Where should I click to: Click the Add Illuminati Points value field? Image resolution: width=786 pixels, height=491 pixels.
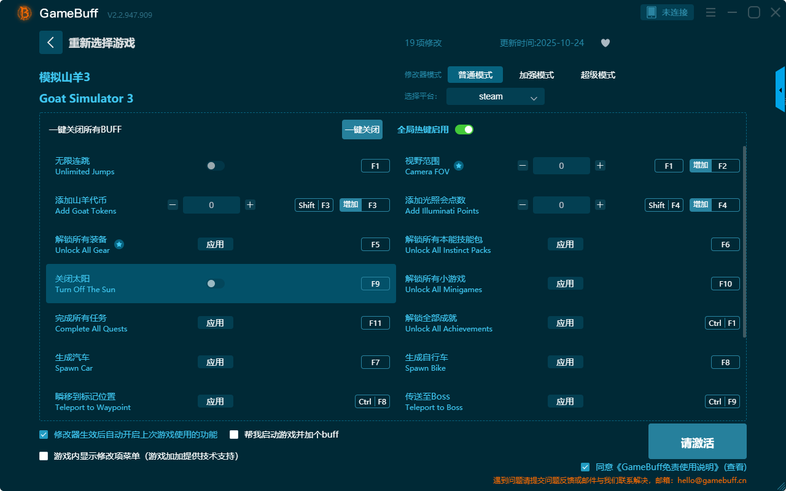(561, 205)
